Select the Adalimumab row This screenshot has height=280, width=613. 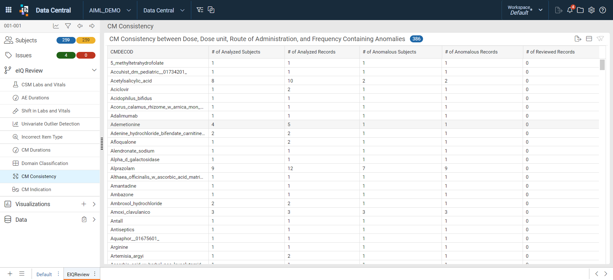pyautogui.click(x=353, y=116)
